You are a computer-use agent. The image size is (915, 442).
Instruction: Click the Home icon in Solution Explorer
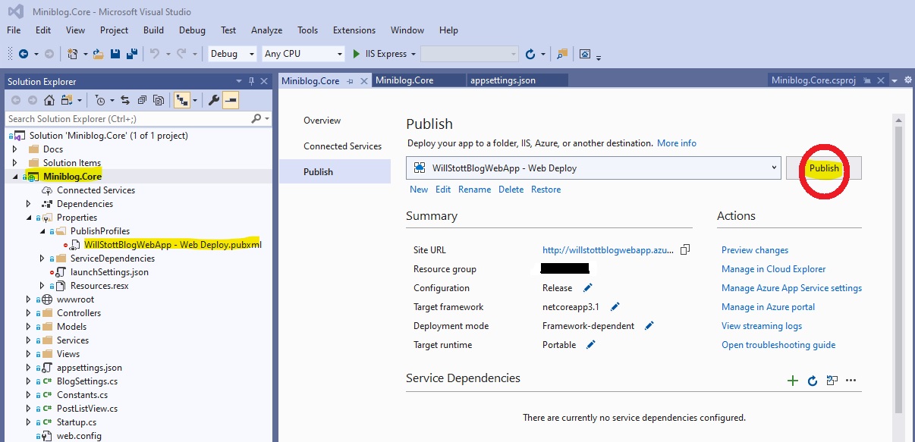49,100
